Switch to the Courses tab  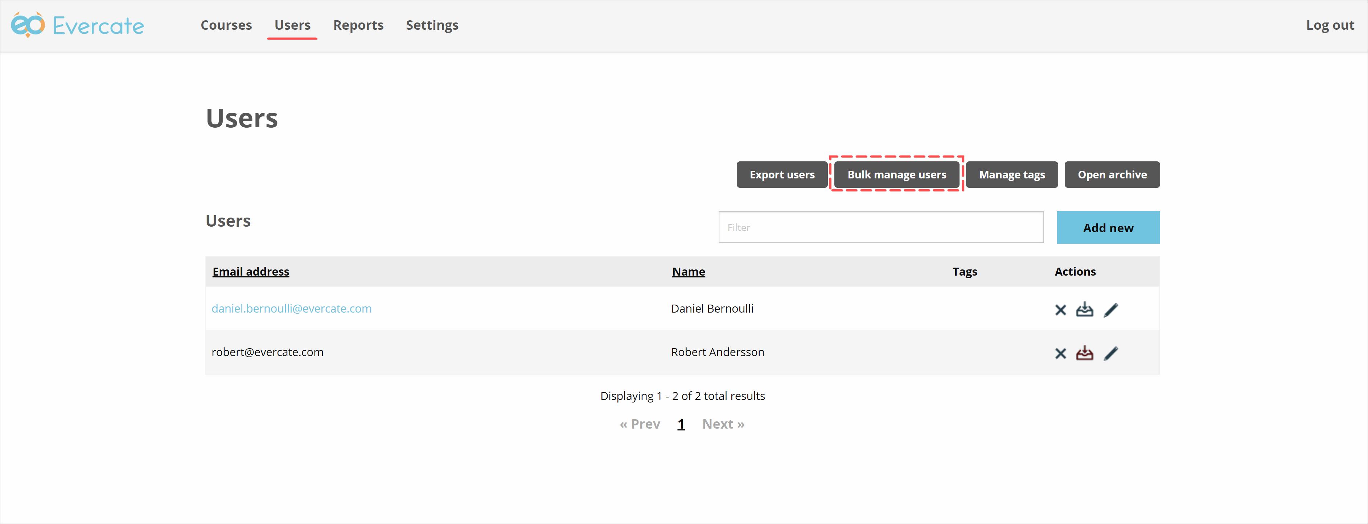[x=226, y=25]
